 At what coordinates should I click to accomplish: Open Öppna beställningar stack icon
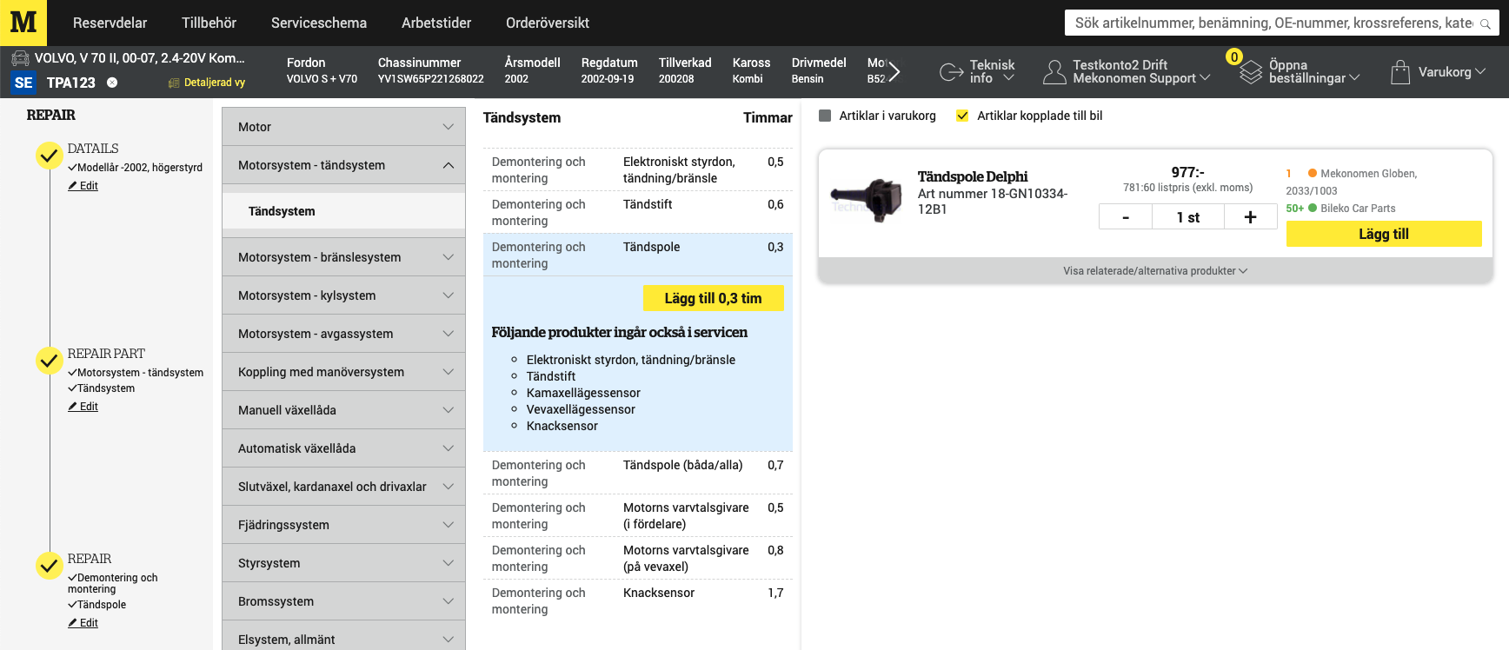point(1251,72)
